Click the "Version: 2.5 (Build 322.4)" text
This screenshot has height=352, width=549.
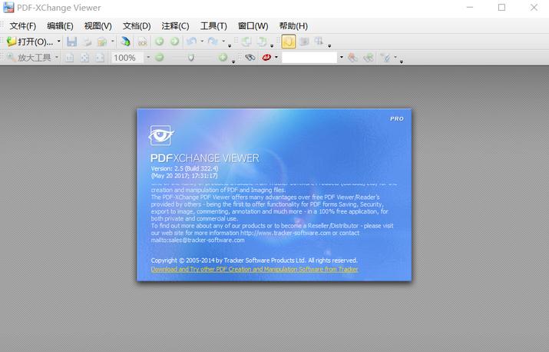pos(184,168)
